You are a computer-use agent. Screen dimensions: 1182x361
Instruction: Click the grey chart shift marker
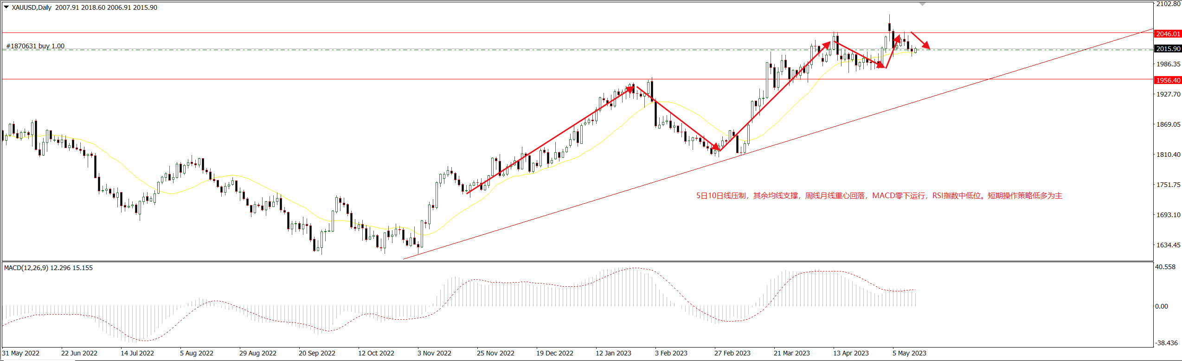[x=922, y=4]
